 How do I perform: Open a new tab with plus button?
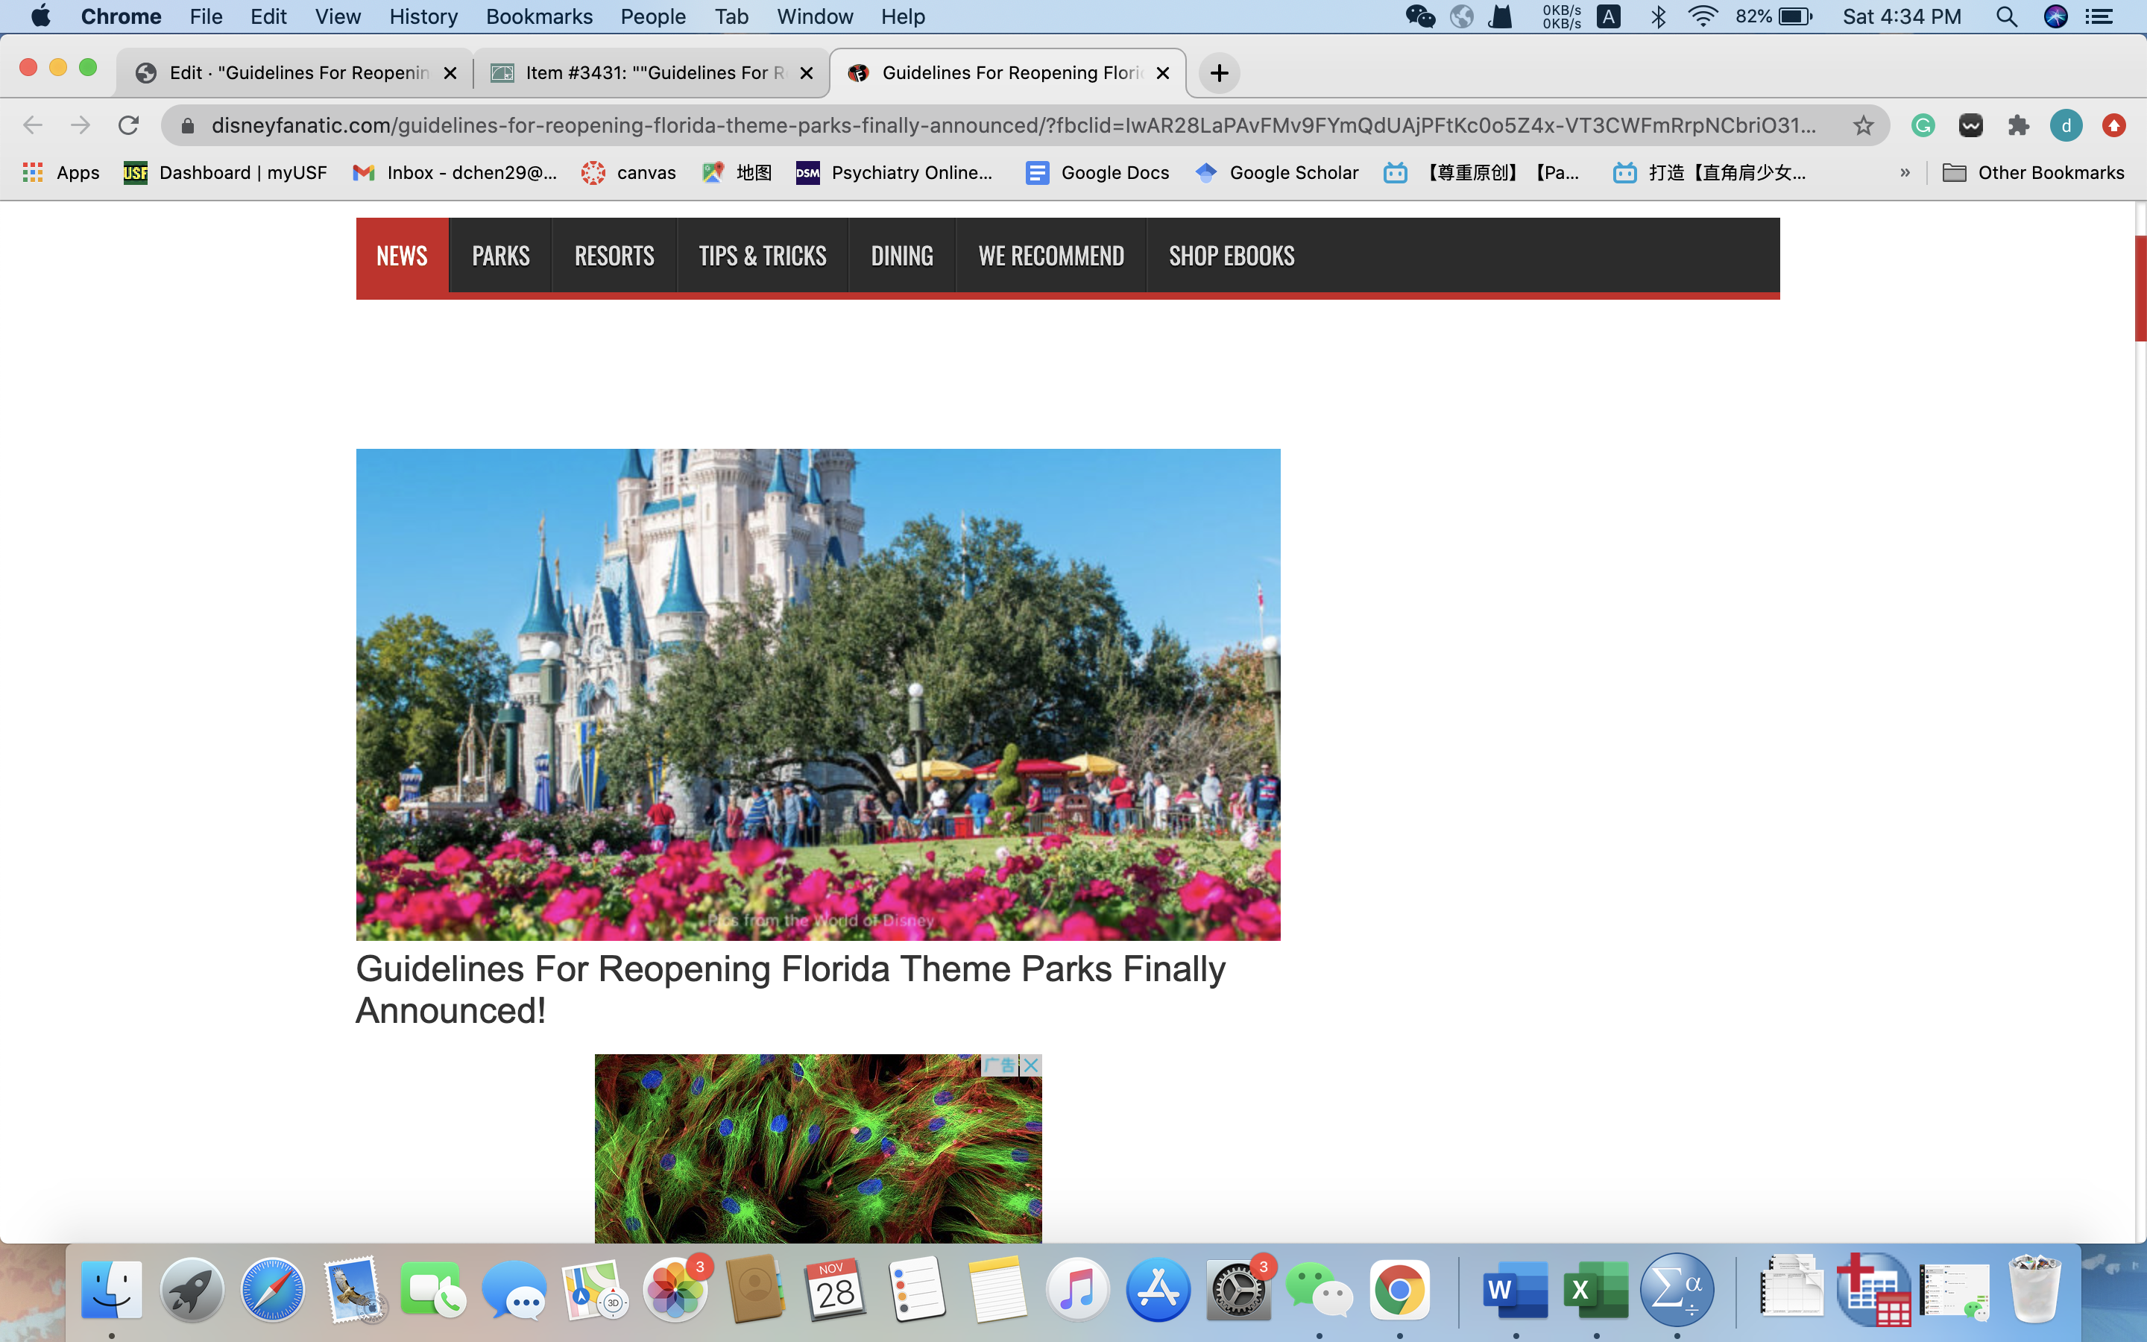(1219, 73)
